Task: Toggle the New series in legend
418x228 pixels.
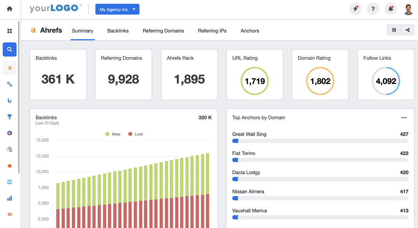Action: click(113, 134)
